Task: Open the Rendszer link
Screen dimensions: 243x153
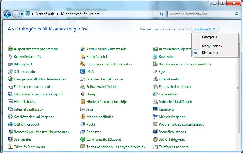Action: (94, 132)
